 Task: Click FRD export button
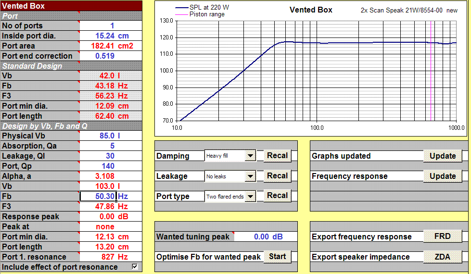(443, 236)
